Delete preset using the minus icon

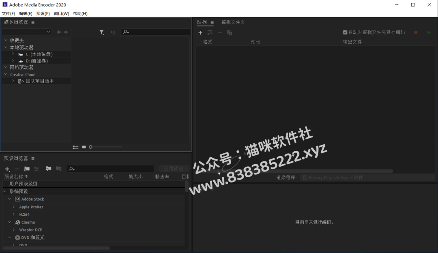pos(17,169)
